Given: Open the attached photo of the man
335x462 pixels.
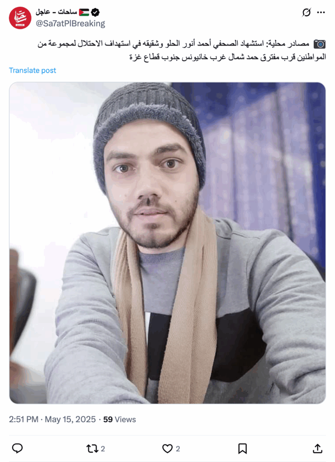Looking at the screenshot, I should [x=168, y=243].
